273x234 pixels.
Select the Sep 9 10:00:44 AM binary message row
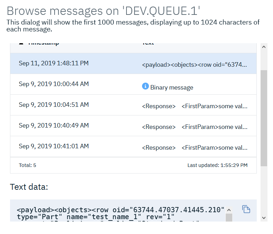(x=54, y=84)
